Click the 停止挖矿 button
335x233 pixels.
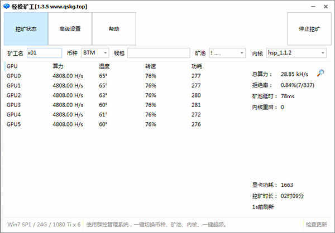(x=309, y=29)
